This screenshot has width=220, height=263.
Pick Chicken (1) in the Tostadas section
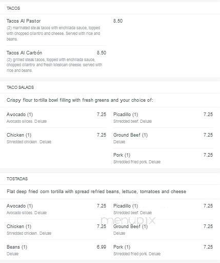(19, 227)
